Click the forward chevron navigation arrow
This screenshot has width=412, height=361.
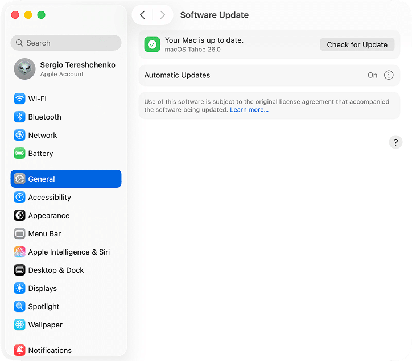tap(163, 15)
